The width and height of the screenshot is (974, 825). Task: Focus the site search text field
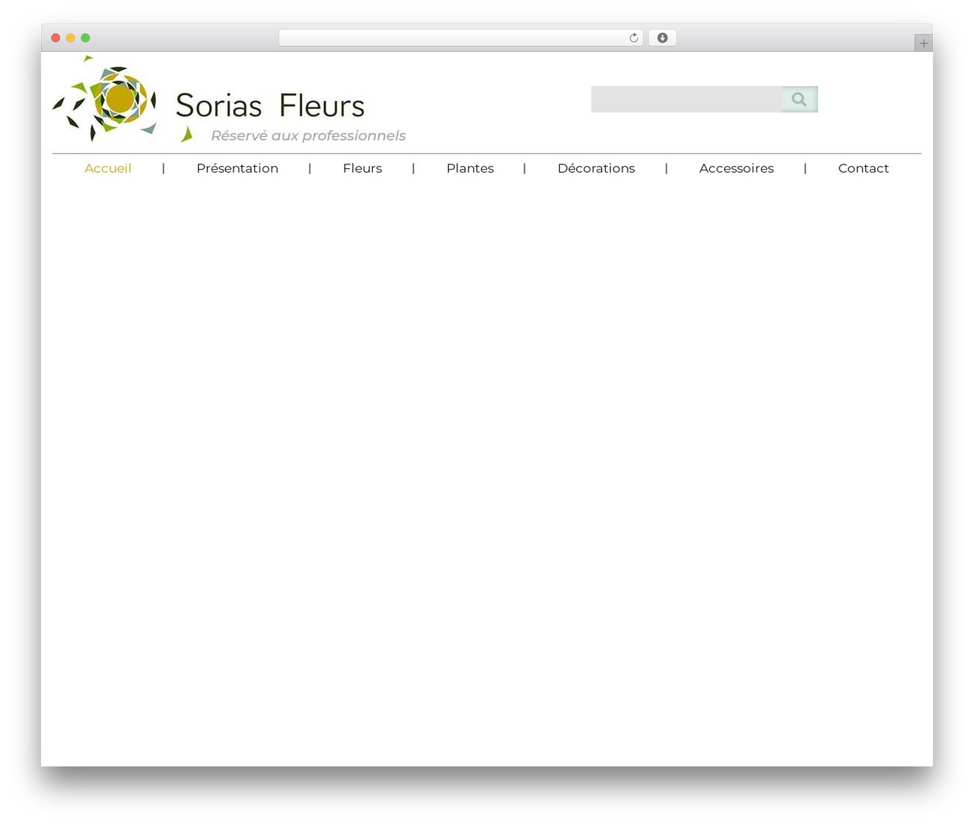click(x=686, y=99)
